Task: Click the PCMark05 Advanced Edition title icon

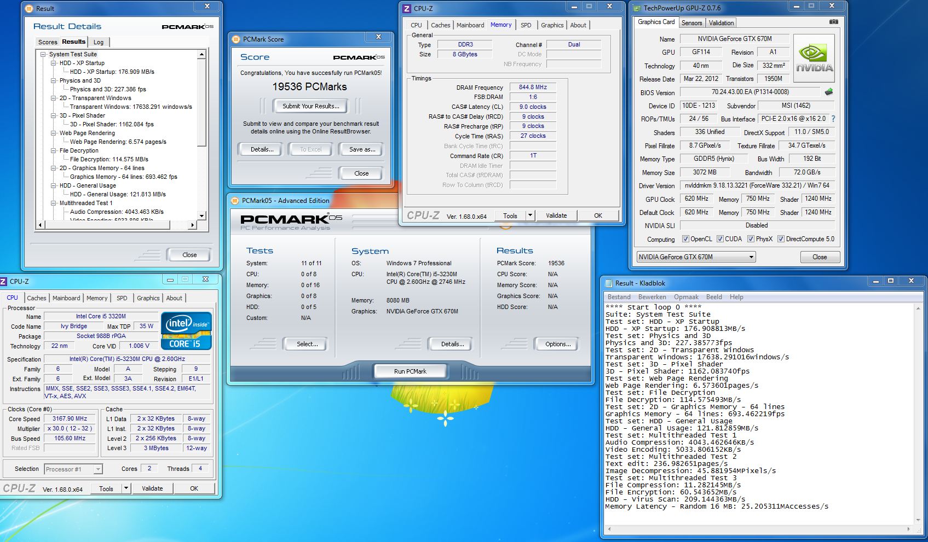Action: [235, 201]
